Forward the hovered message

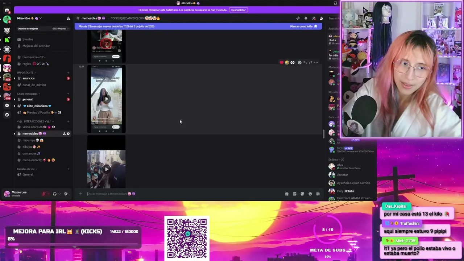(x=310, y=62)
